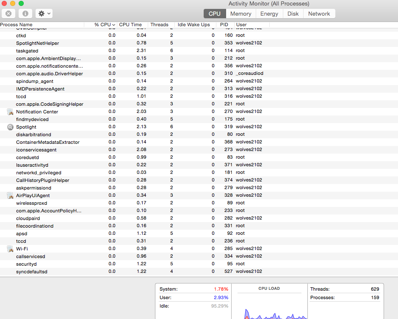Viewport: 398px width, 319px height.
Task: Switch to the Memory tab
Action: coord(240,14)
